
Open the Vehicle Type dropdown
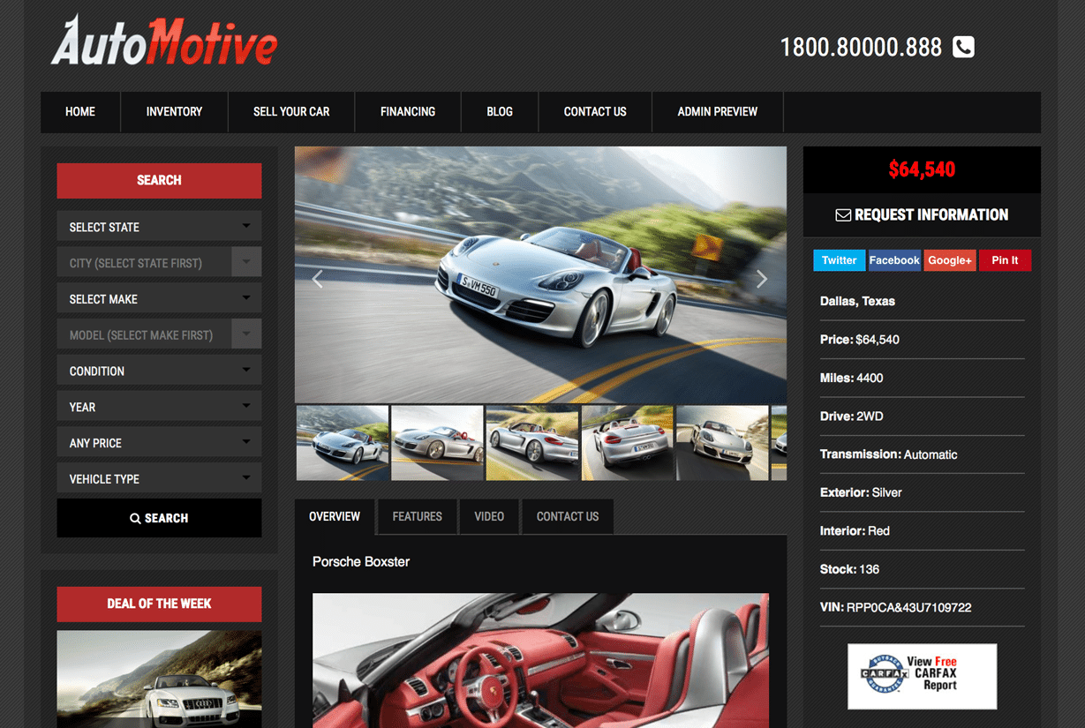click(159, 479)
